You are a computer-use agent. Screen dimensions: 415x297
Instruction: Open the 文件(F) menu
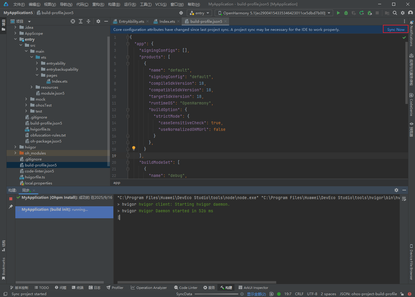[x=19, y=4]
